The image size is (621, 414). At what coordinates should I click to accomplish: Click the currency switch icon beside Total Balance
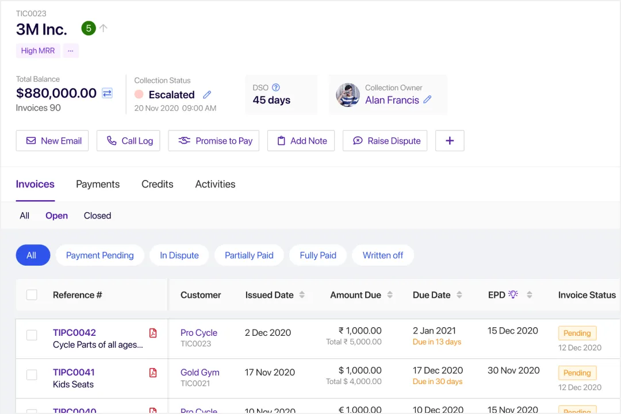click(107, 93)
